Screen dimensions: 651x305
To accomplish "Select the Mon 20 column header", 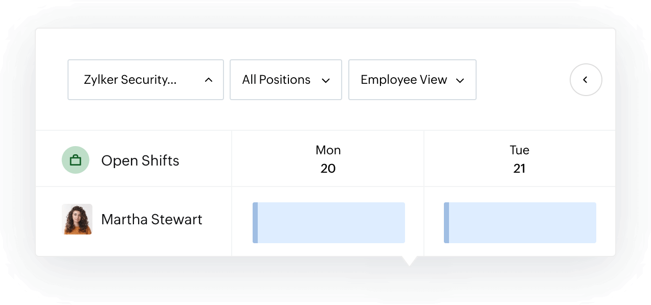I will point(328,158).
